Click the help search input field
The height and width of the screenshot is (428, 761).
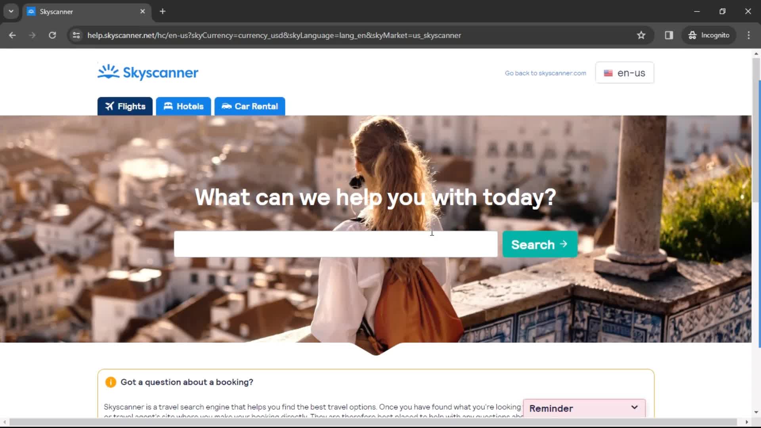pos(335,244)
